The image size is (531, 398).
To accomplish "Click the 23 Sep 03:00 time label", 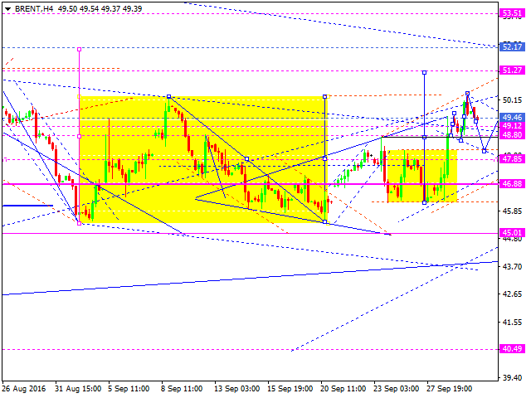I will pos(397,389).
